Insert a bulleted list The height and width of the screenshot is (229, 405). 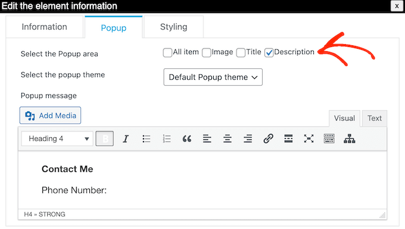146,139
